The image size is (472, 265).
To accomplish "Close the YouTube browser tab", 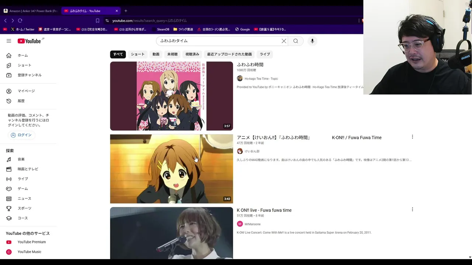I will coord(117,11).
